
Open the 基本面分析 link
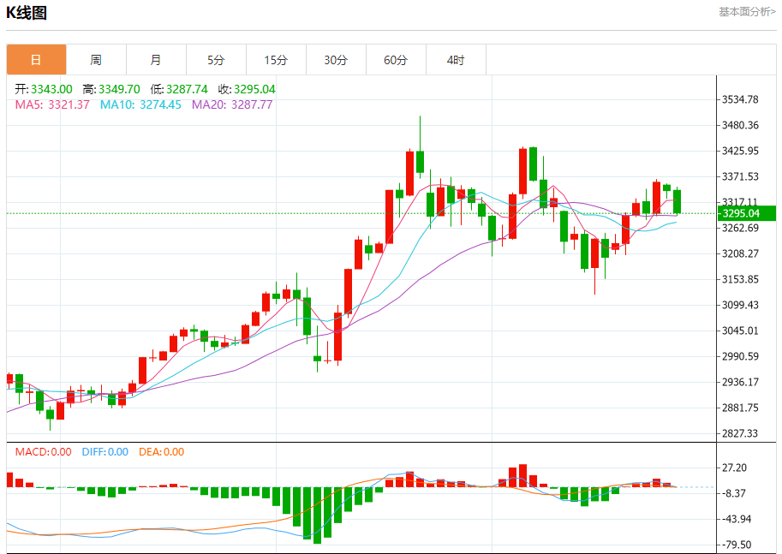(x=746, y=12)
